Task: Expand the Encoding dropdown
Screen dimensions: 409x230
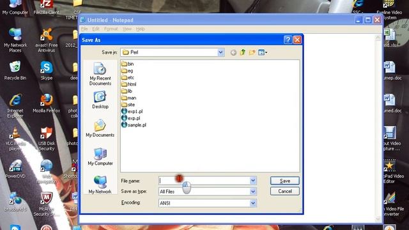Action: (x=253, y=203)
